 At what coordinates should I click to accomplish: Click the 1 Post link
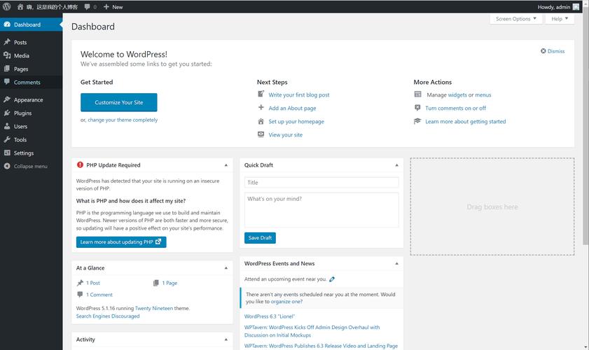tap(92, 283)
